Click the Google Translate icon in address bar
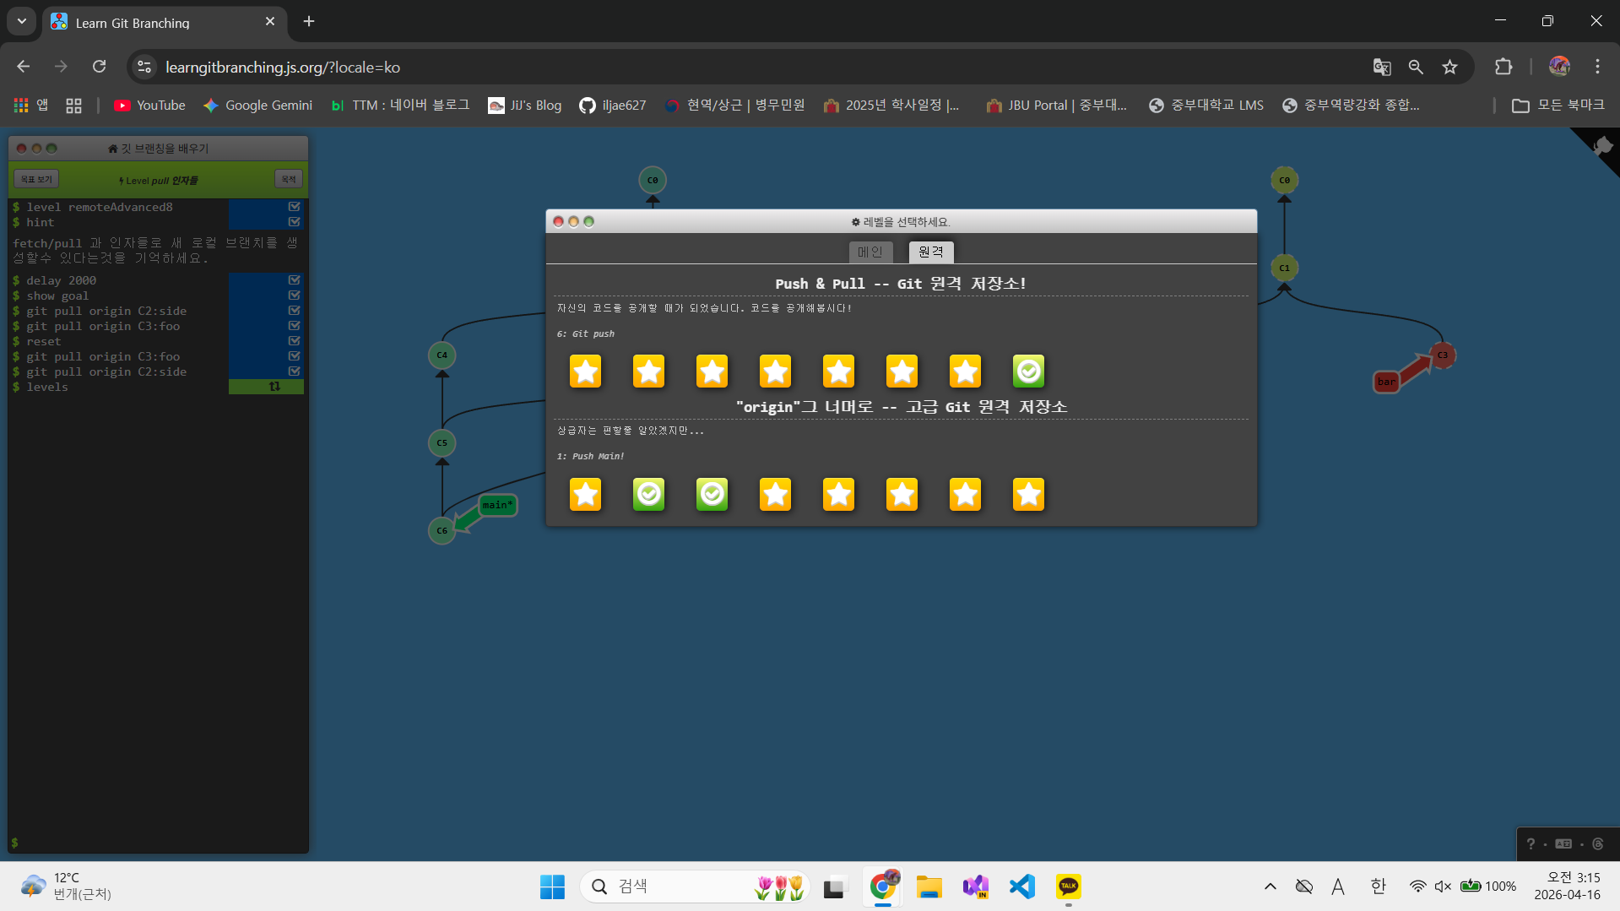 click(1381, 67)
